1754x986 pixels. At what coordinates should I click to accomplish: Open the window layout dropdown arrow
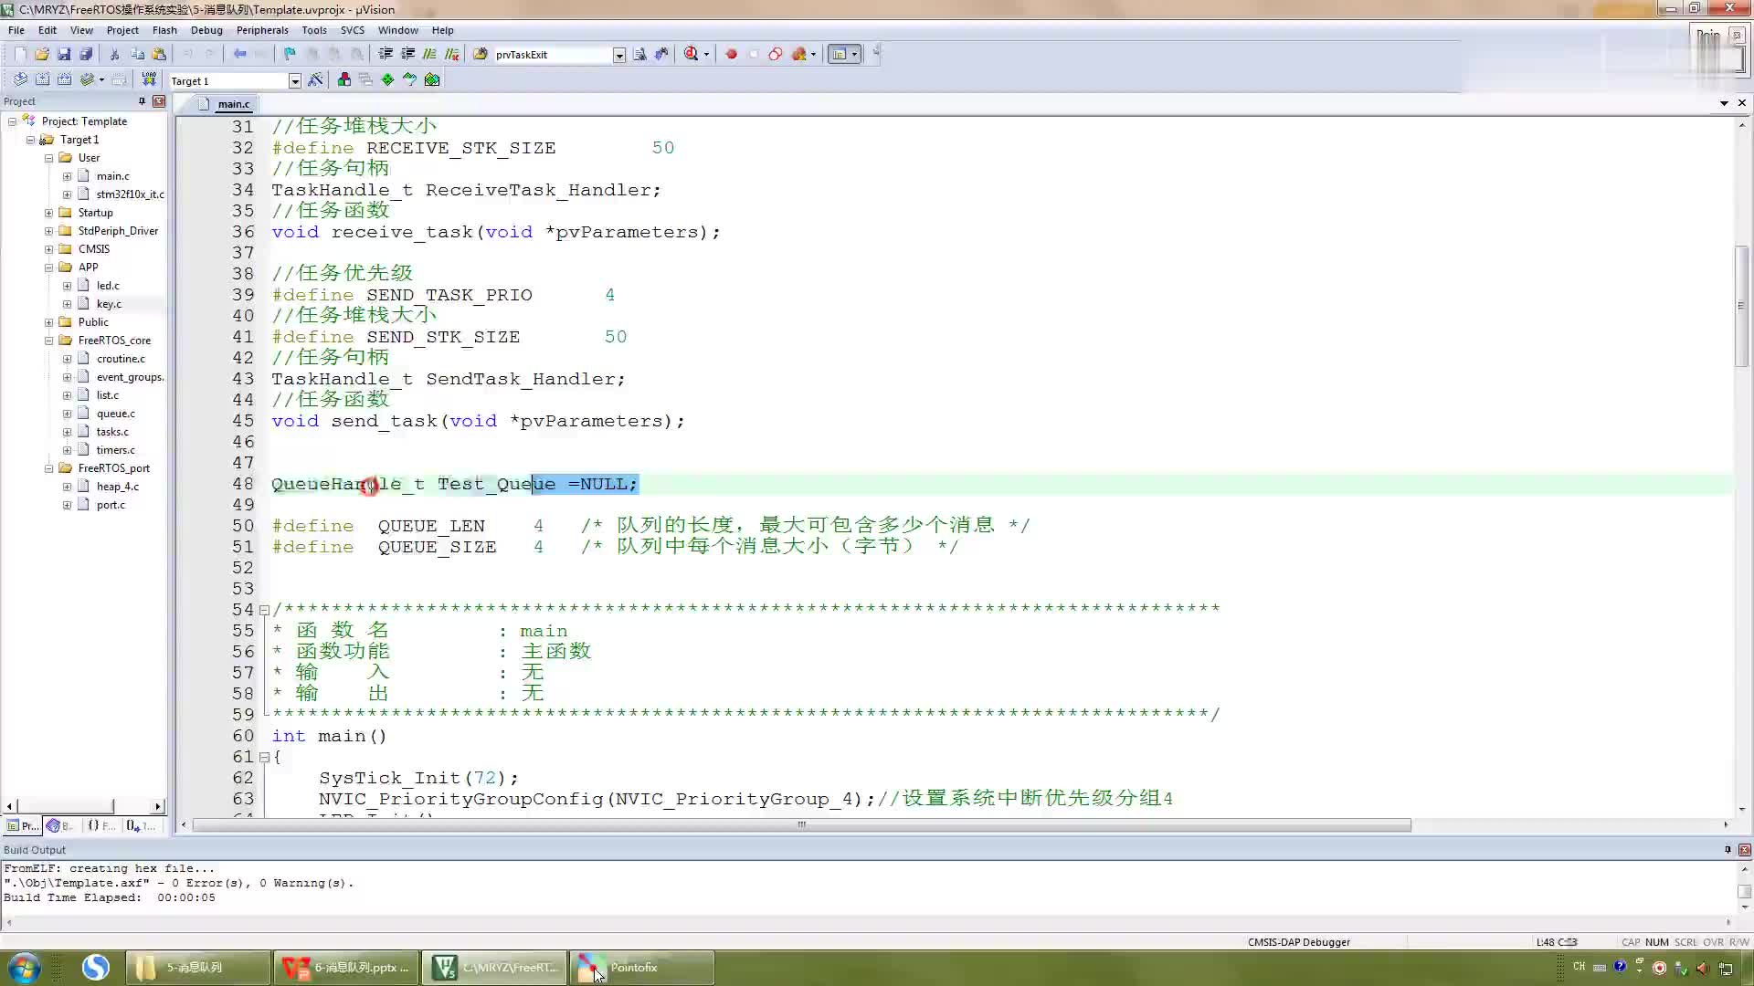coord(855,54)
